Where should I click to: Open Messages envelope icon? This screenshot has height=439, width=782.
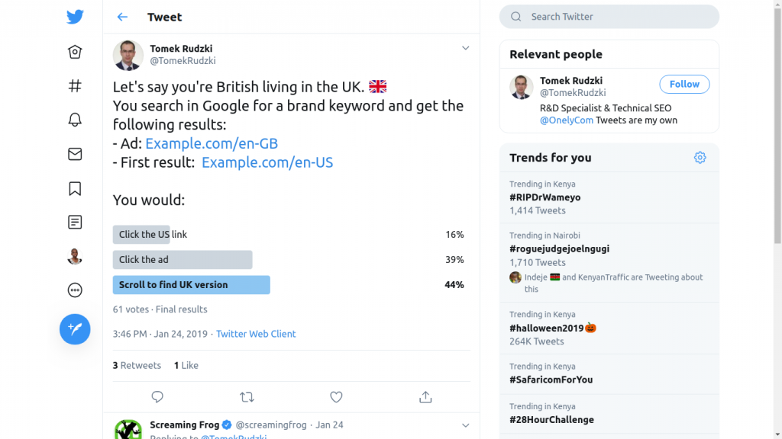[x=75, y=154]
